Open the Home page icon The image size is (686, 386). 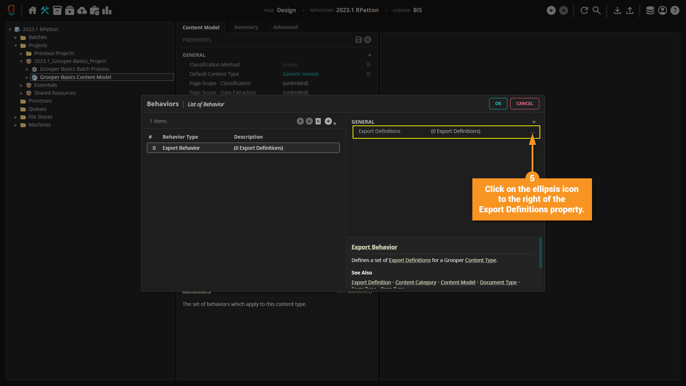pos(33,10)
